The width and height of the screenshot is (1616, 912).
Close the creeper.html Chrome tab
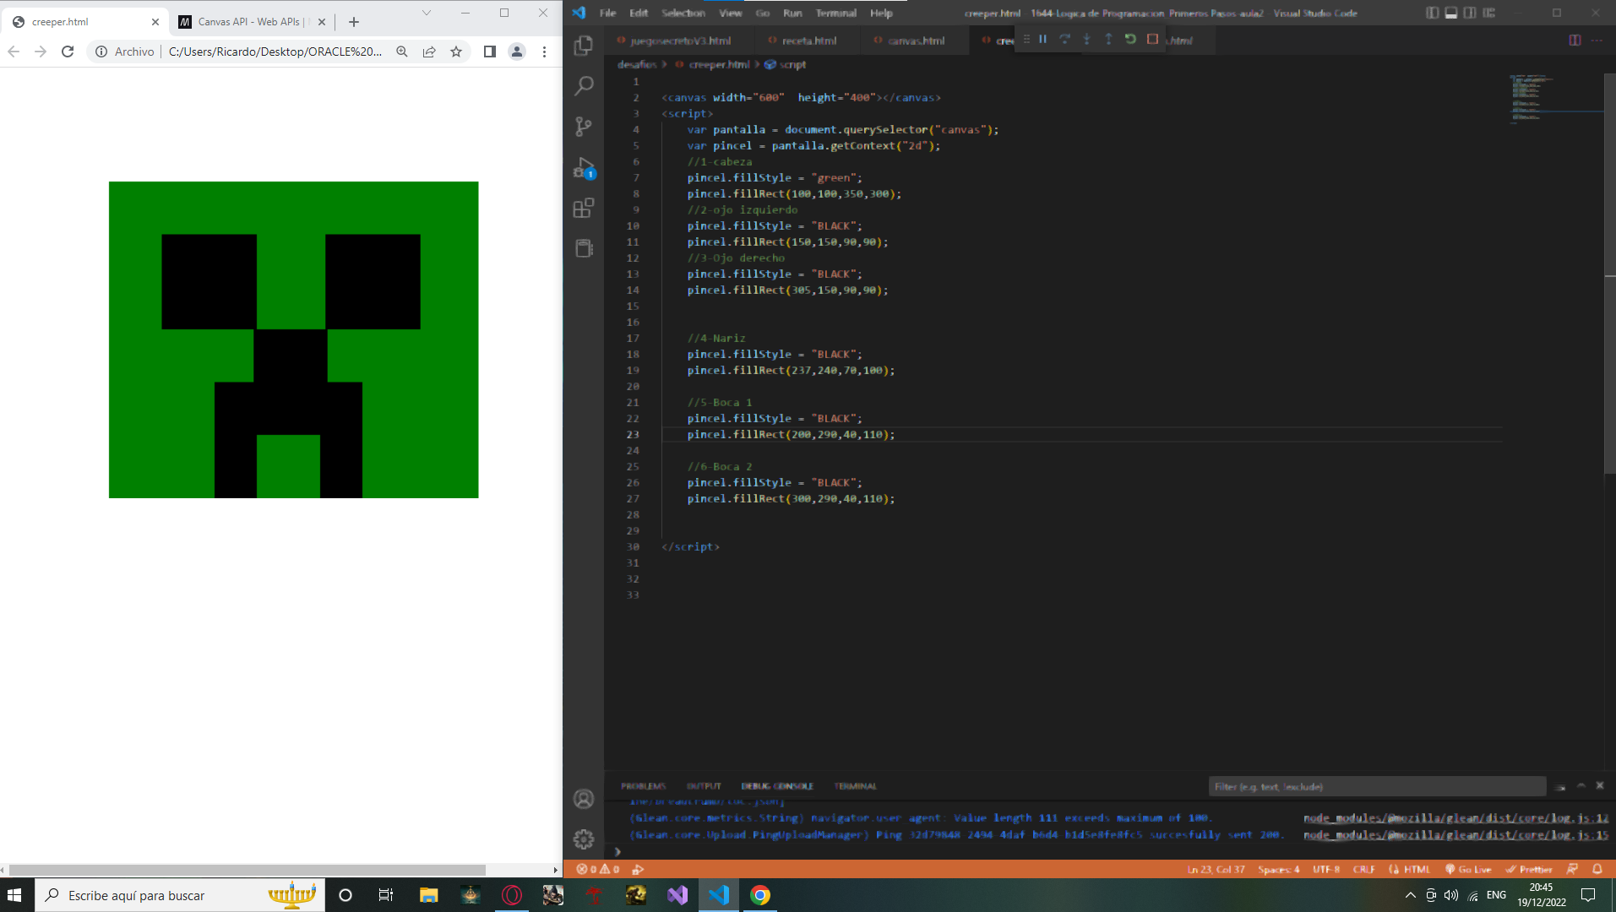(155, 22)
